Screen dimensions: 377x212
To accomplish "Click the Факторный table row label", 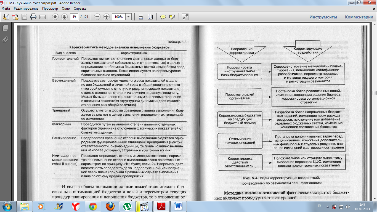I will (x=62, y=124).
